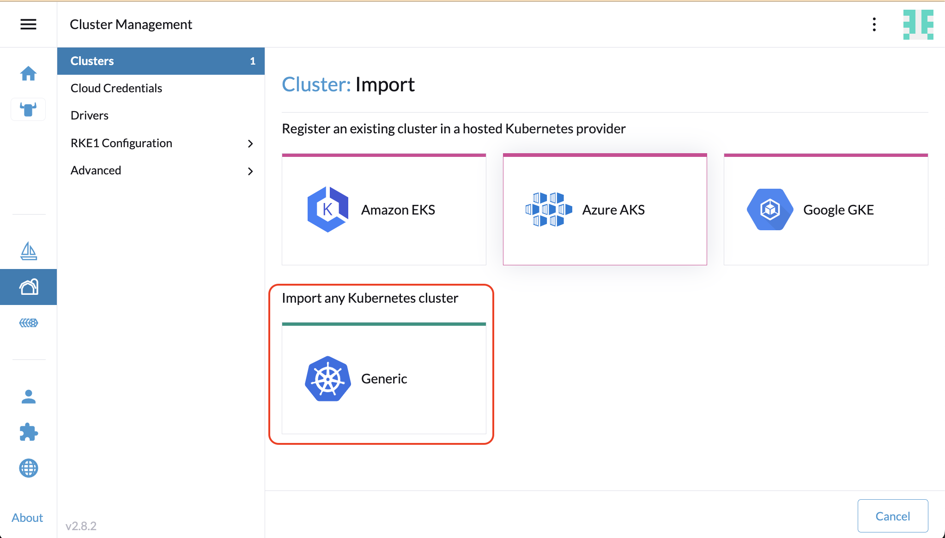Click the sailboat Continuous Delivery icon

28,251
